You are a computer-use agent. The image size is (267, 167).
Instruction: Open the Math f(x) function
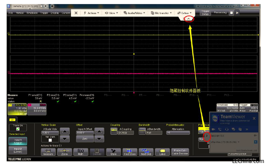[81, 152]
